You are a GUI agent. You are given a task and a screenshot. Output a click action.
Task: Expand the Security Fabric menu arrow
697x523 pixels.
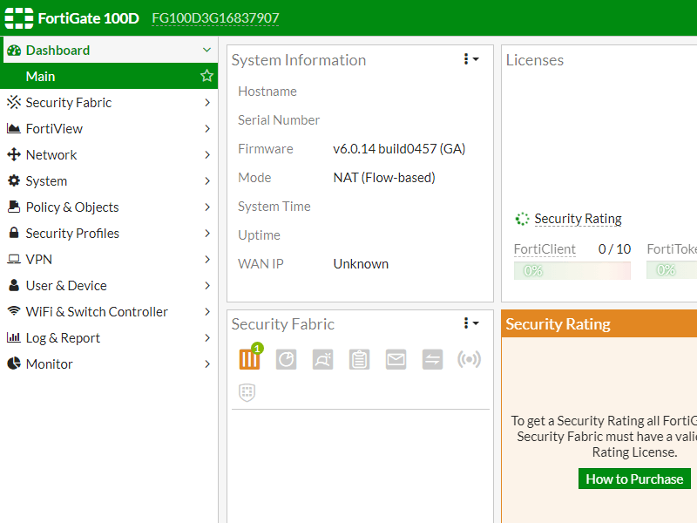[x=207, y=102]
